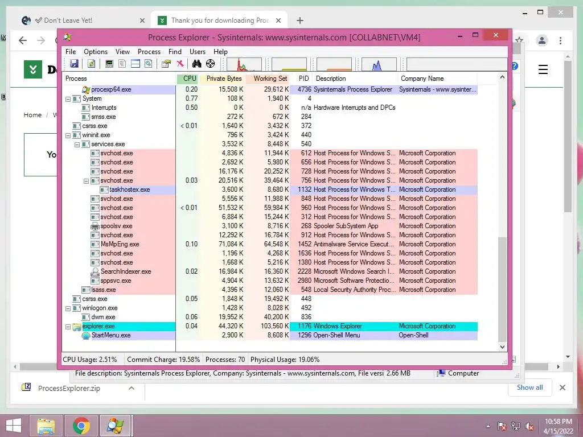
Task: Click the explorer.exe folder icon
Action: 77,327
